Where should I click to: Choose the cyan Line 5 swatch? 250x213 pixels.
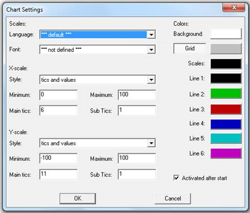(x=226, y=139)
